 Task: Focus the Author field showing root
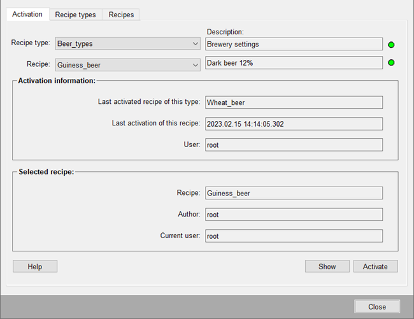point(294,215)
